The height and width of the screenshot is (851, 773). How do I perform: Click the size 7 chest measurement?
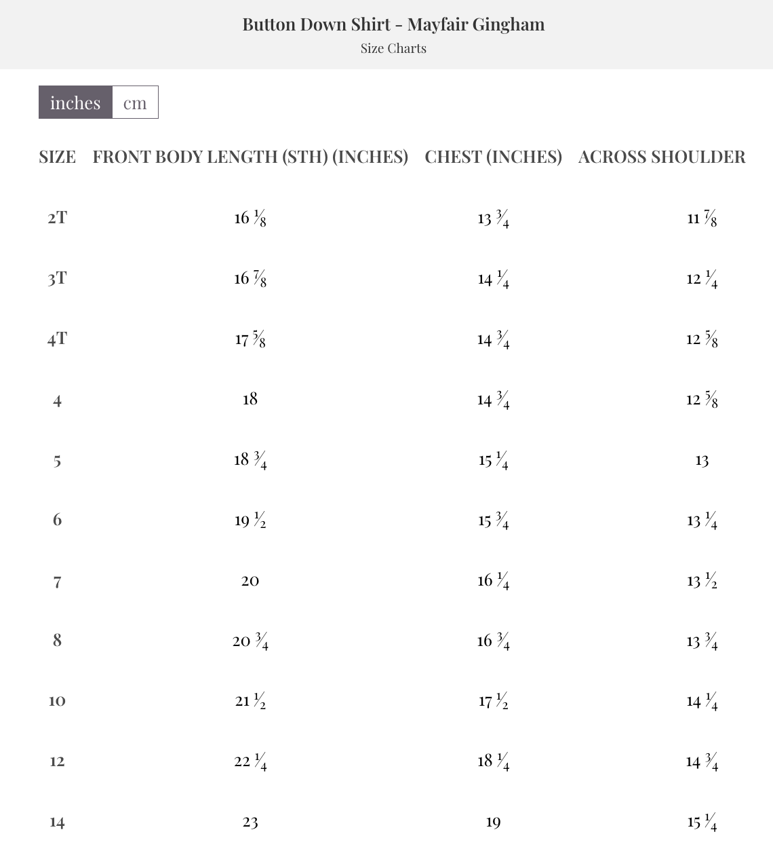tap(493, 580)
